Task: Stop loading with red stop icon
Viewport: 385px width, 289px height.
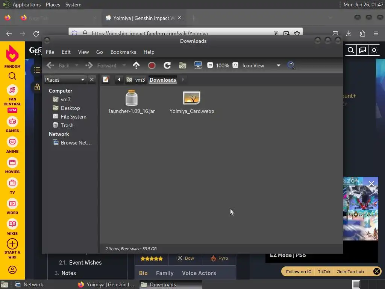Action: pyautogui.click(x=152, y=65)
